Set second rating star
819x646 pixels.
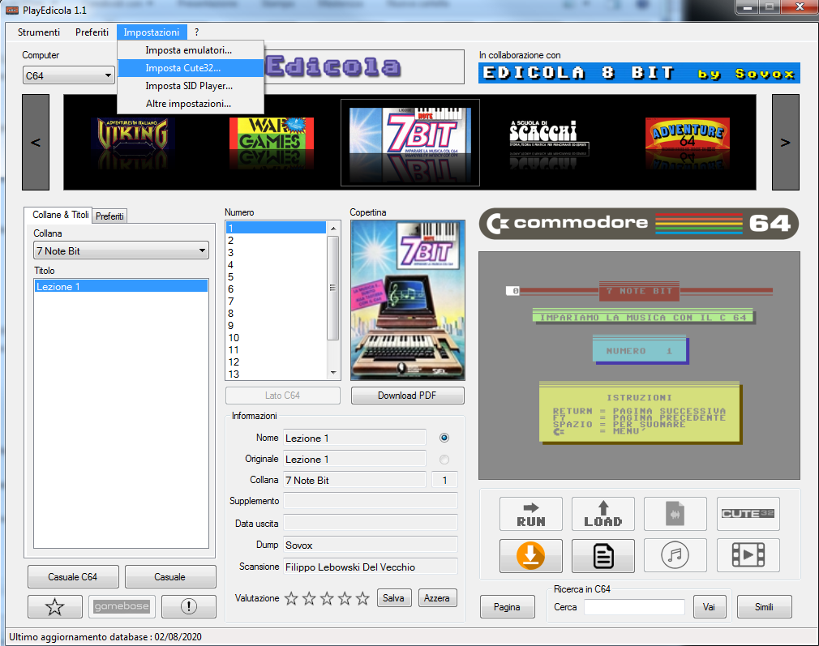(x=309, y=598)
